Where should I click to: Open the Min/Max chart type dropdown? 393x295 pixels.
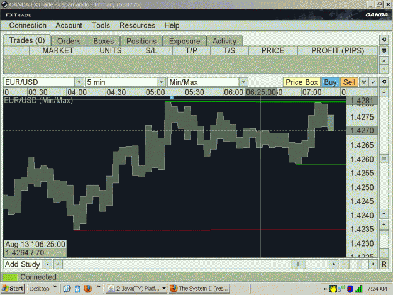[x=243, y=82]
